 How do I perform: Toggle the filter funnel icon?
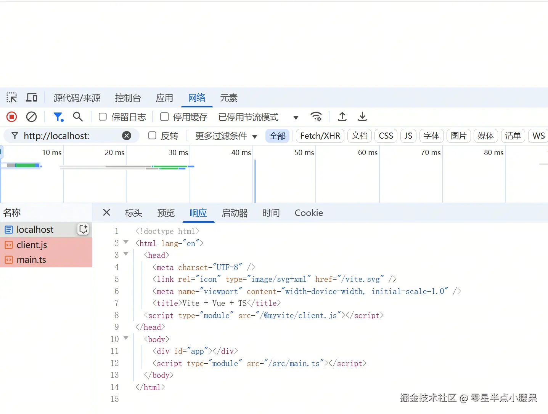click(58, 117)
